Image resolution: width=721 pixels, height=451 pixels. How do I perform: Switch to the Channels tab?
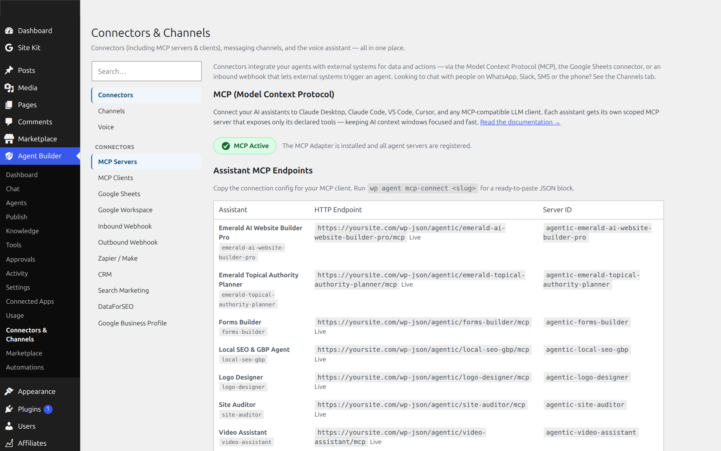[146, 111]
